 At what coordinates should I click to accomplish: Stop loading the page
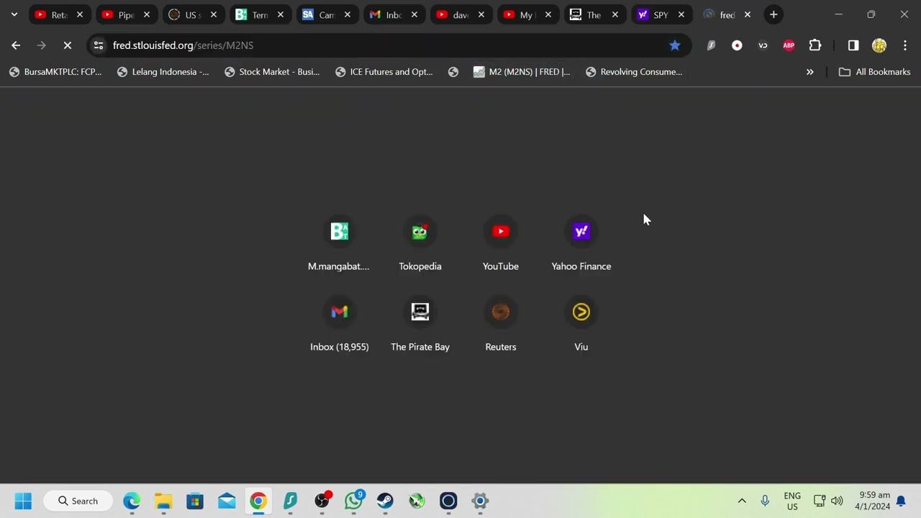coord(68,45)
